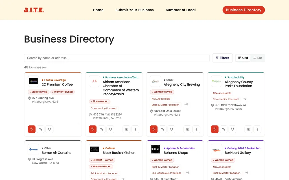Click LGBTQIA+-owned tag on Black Radish Kitchen
289x180 pixels.
click(102, 160)
